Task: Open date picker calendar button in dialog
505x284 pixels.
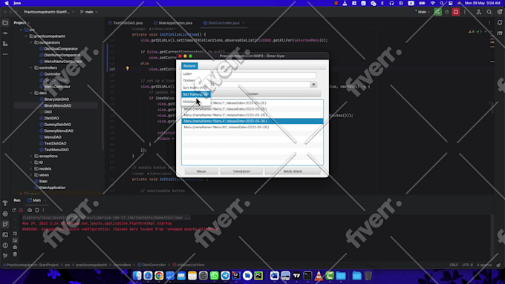Action: click(313, 85)
